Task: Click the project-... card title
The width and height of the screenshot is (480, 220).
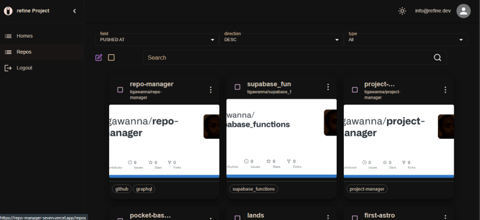Action: click(380, 84)
